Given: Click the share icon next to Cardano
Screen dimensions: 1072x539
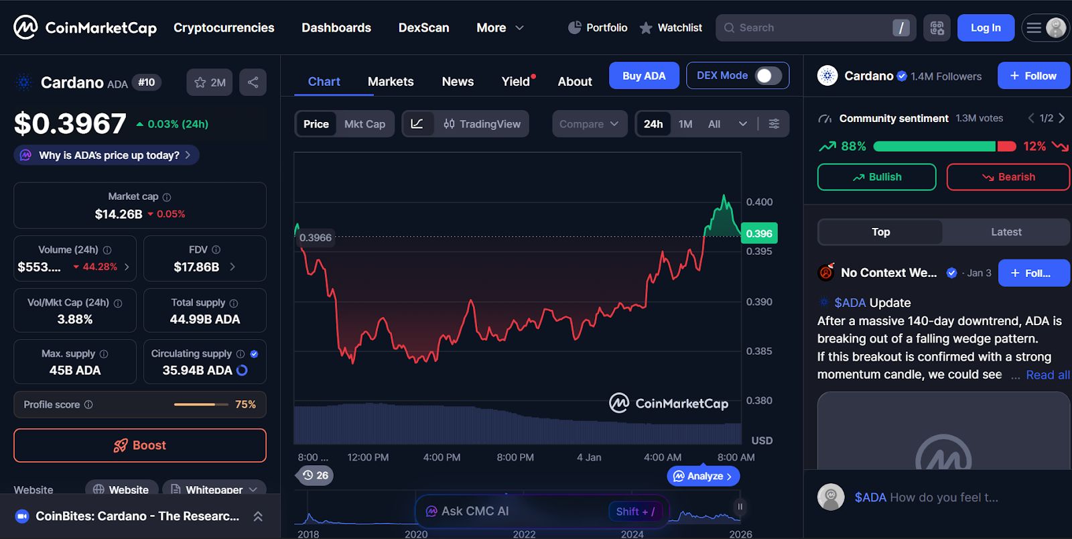Looking at the screenshot, I should click(x=253, y=82).
